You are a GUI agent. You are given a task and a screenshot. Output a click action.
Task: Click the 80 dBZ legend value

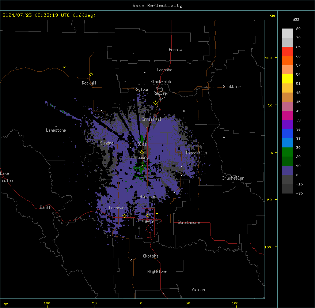[x=298, y=29]
